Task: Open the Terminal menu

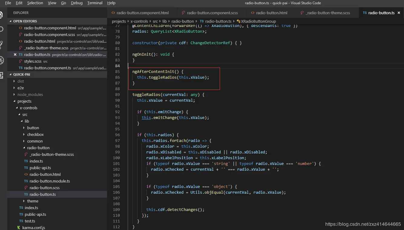Action: 95,3
